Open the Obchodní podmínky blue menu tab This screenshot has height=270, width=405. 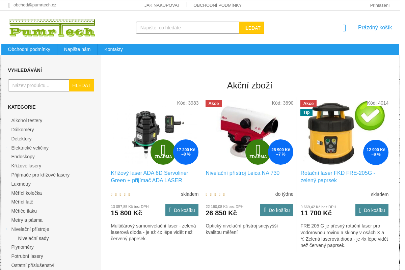(x=29, y=49)
